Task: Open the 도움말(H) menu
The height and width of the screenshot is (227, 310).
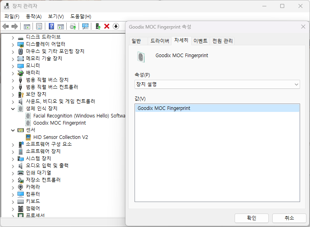Action: click(x=81, y=16)
